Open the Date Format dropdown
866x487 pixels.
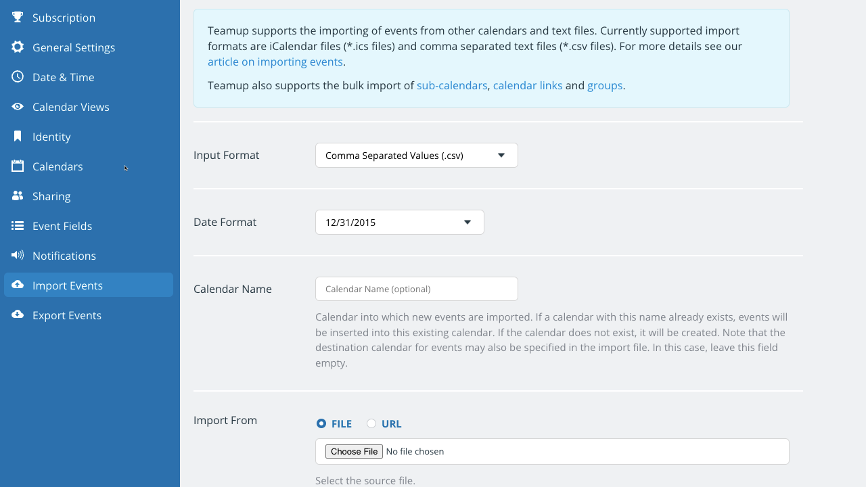399,223
